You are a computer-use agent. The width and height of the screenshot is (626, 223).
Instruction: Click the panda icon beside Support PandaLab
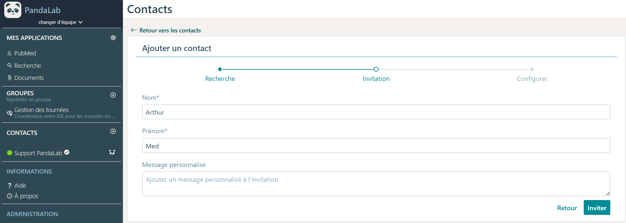tap(112, 153)
